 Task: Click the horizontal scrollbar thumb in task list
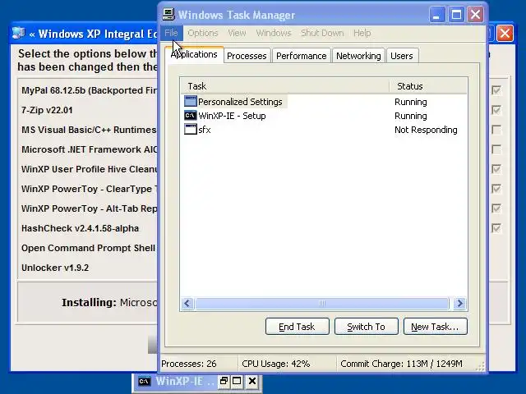(321, 304)
